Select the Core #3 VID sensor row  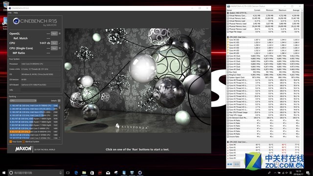coord(263,48)
